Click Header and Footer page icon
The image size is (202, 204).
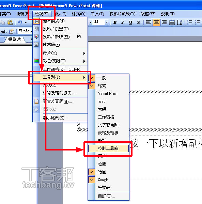pos(36,101)
